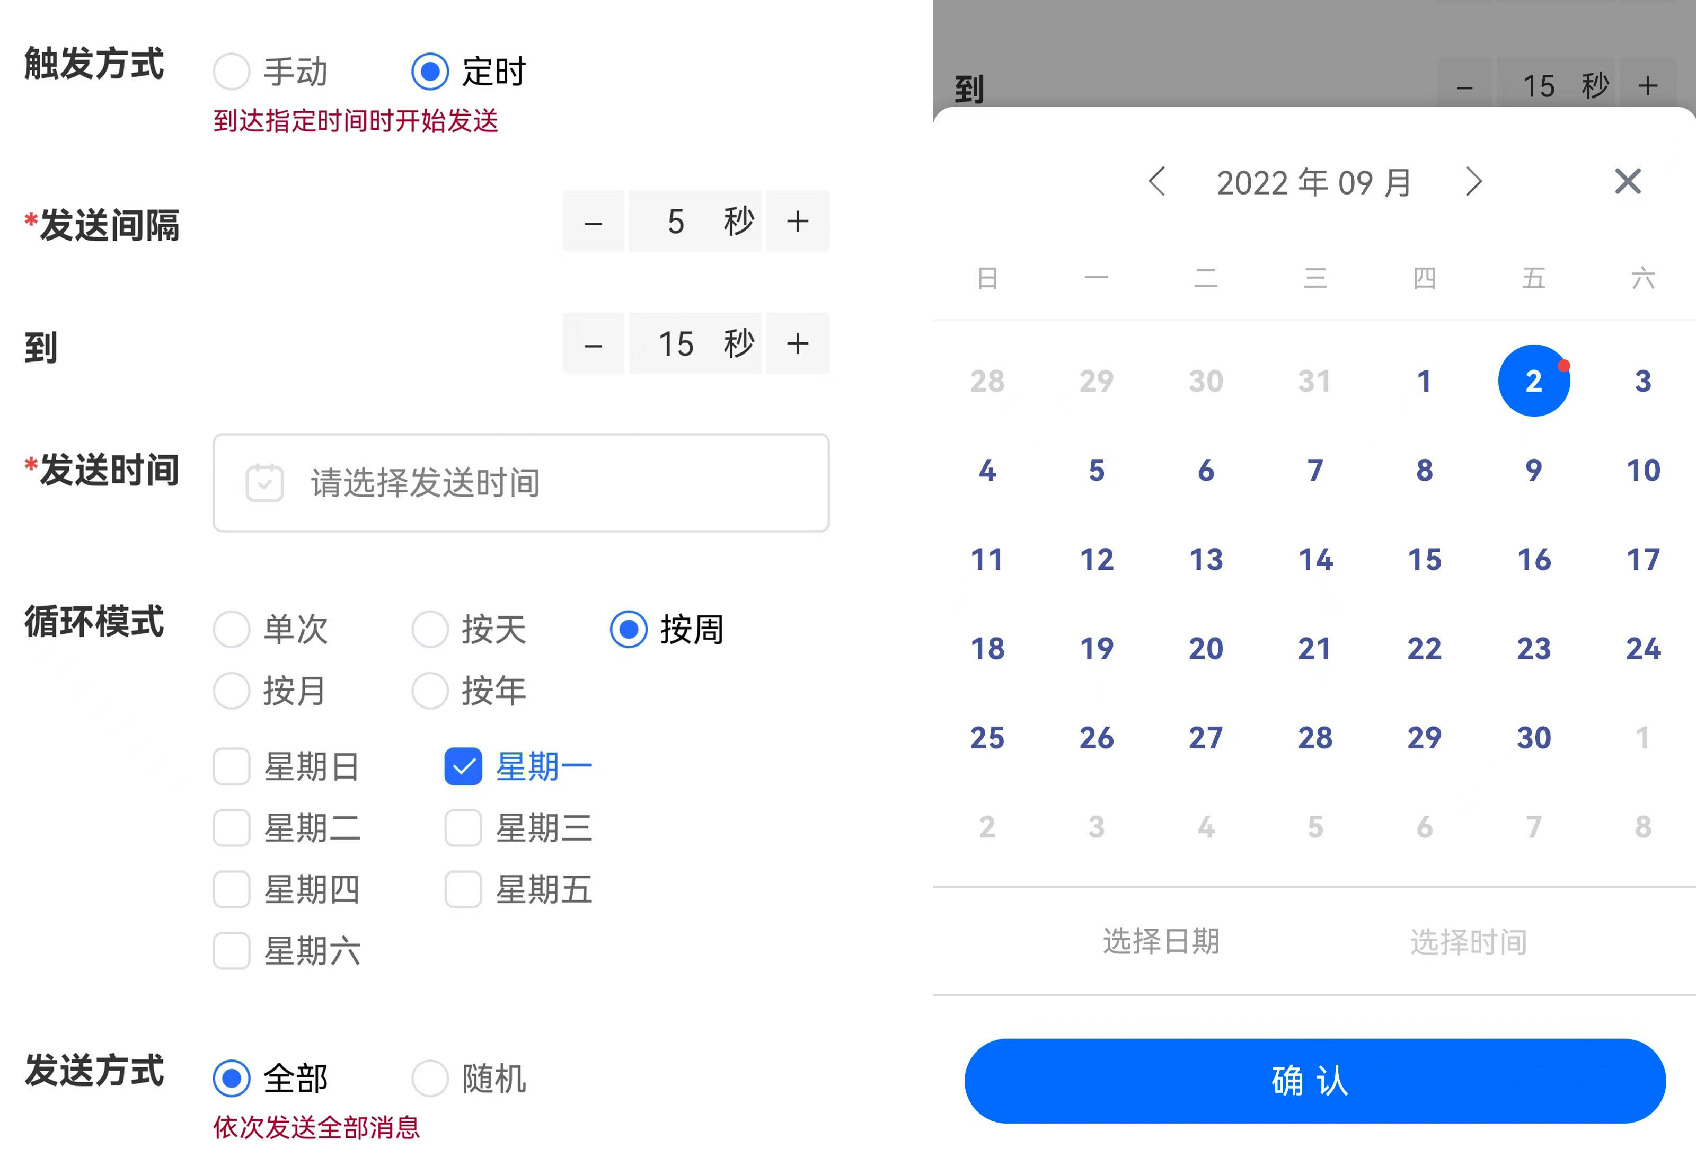
Task: Open the calendar icon in 发送时间 field
Action: (x=265, y=483)
